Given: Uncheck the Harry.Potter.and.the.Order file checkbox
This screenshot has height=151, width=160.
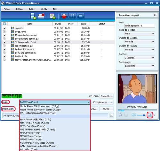Looking at the screenshot, I should pyautogui.click(x=4, y=60).
